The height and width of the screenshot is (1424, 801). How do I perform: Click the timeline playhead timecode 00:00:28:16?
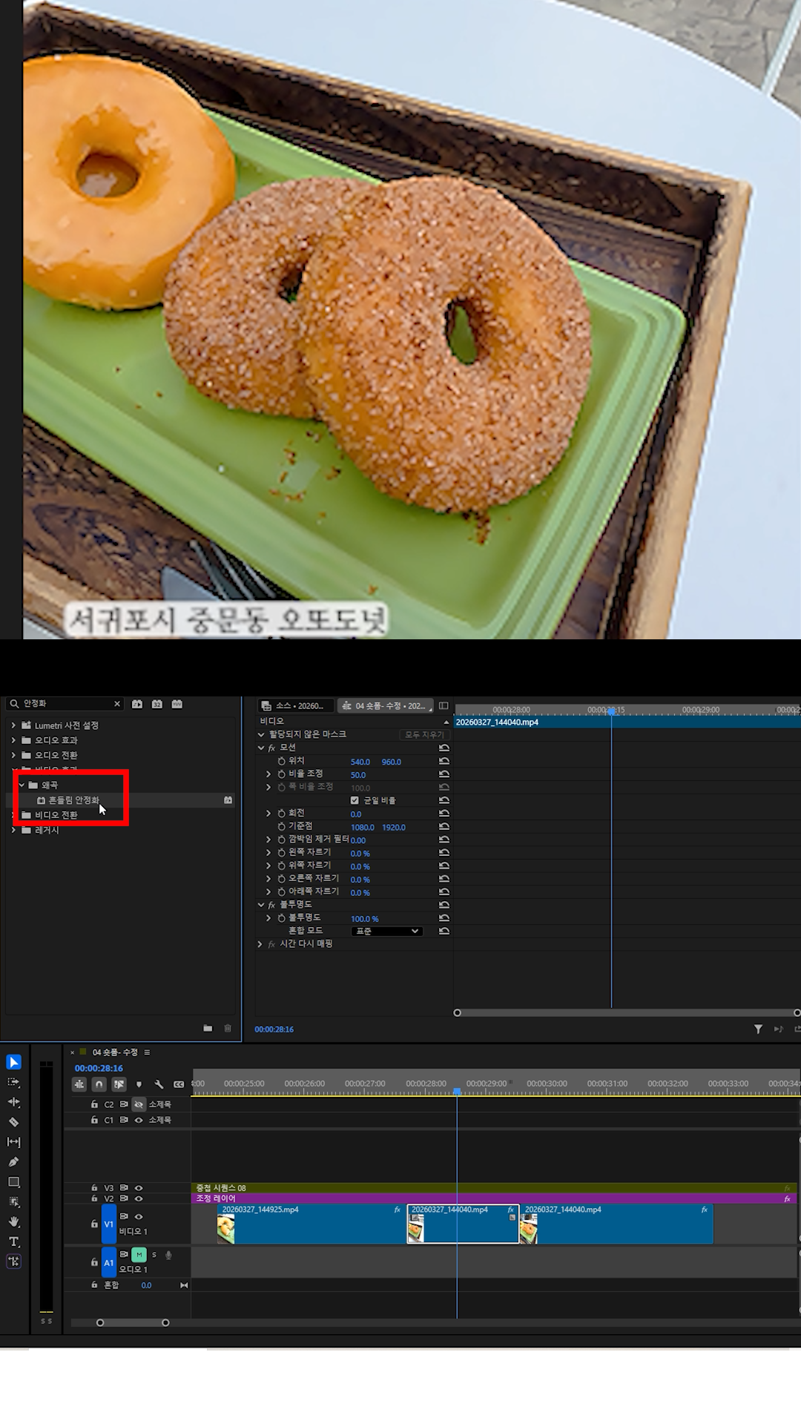point(99,1069)
